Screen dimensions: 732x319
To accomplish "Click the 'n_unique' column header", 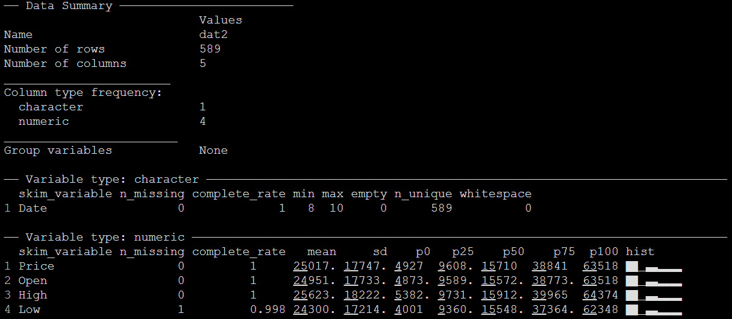I will point(423,194).
